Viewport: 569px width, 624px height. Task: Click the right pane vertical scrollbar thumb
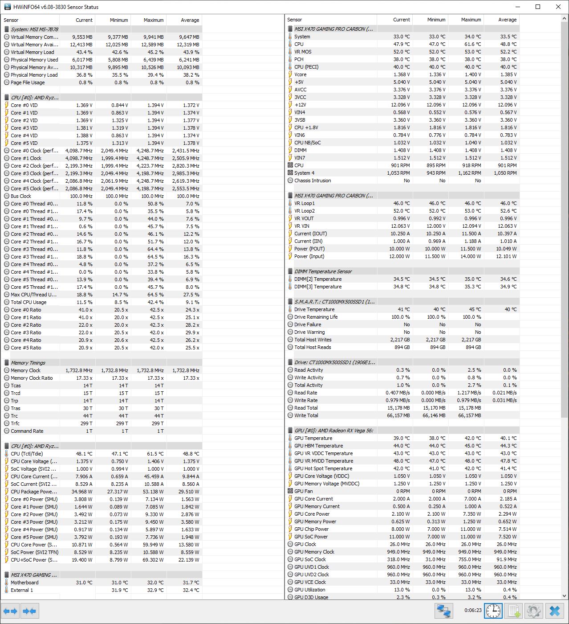click(x=565, y=220)
